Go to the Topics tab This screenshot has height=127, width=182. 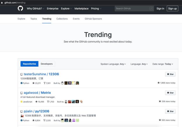(x=34, y=19)
